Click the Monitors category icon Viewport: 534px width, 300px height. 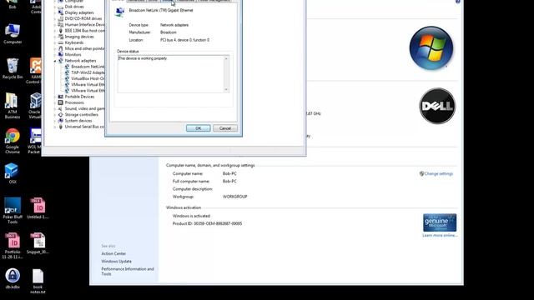point(61,54)
